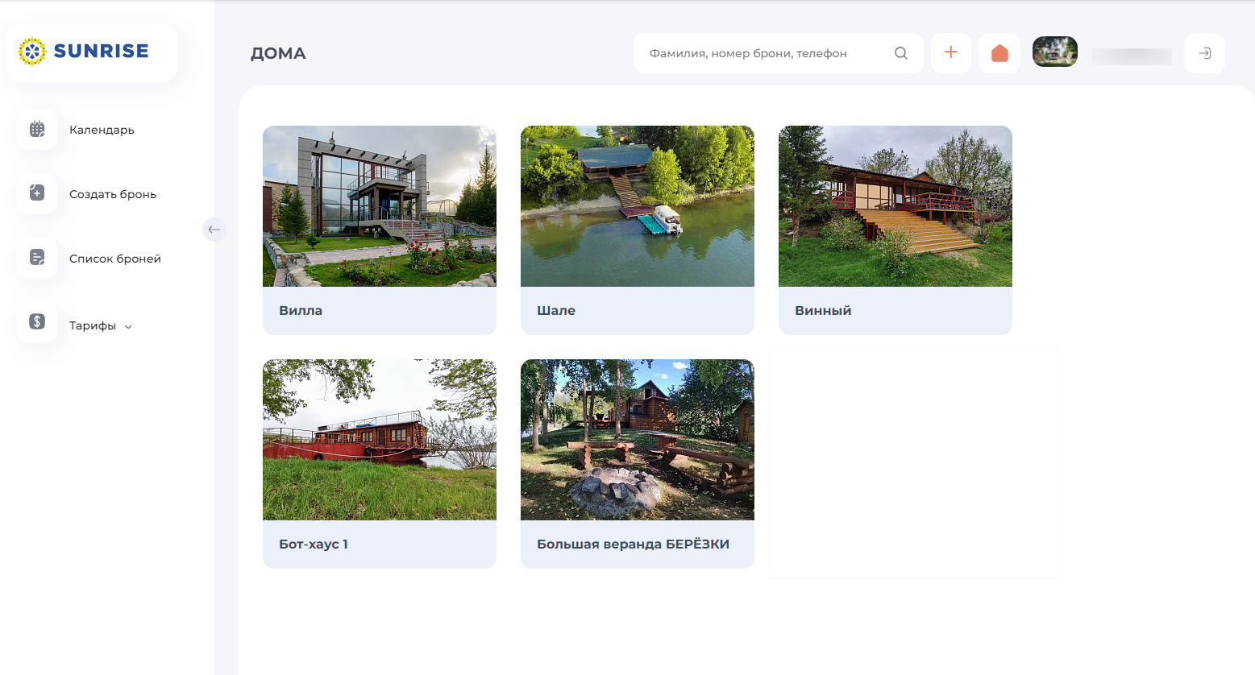The width and height of the screenshot is (1255, 675).
Task: Click the Tariffs dollar icon
Action: 37,322
